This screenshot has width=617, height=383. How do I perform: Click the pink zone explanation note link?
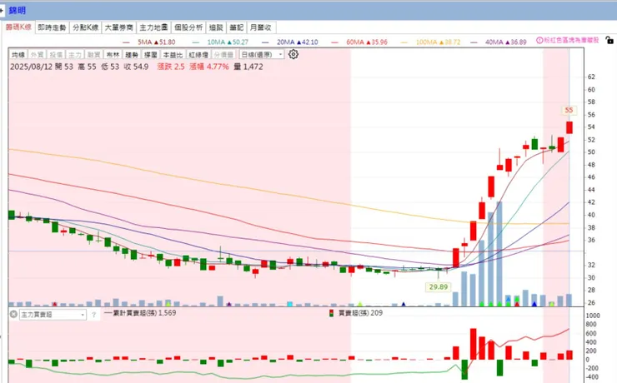click(571, 40)
